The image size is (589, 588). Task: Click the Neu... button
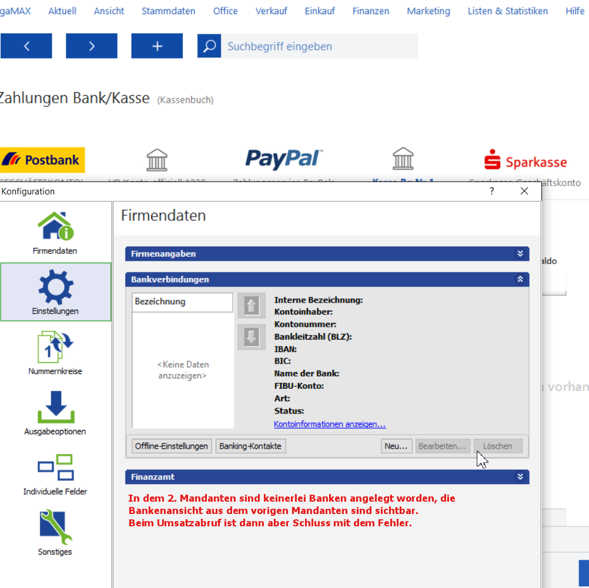(396, 446)
